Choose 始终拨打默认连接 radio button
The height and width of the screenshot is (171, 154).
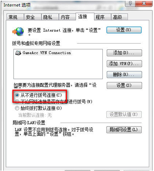[17, 108]
